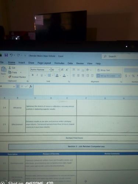The height and width of the screenshot is (184, 138).
Task: Click the Search box in title bar
Action: (120, 57)
